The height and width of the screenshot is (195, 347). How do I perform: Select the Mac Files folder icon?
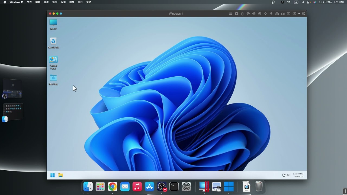coord(53,80)
